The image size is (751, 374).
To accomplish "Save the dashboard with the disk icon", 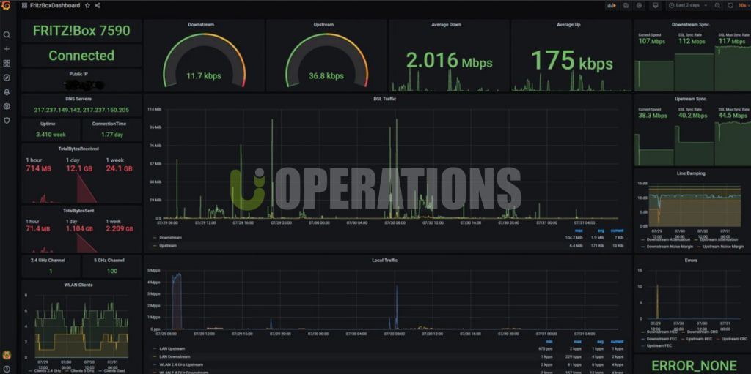I will point(626,6).
